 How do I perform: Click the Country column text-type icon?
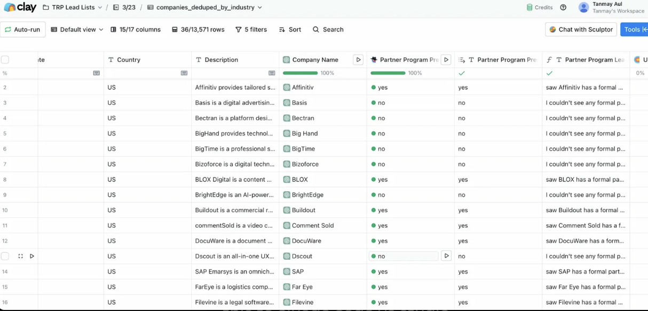pyautogui.click(x=111, y=60)
